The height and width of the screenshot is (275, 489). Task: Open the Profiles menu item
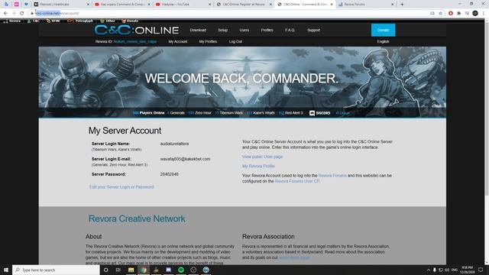[x=267, y=31]
